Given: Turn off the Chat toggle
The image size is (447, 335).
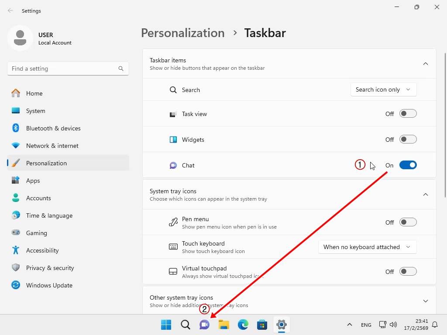Looking at the screenshot, I should tap(408, 165).
